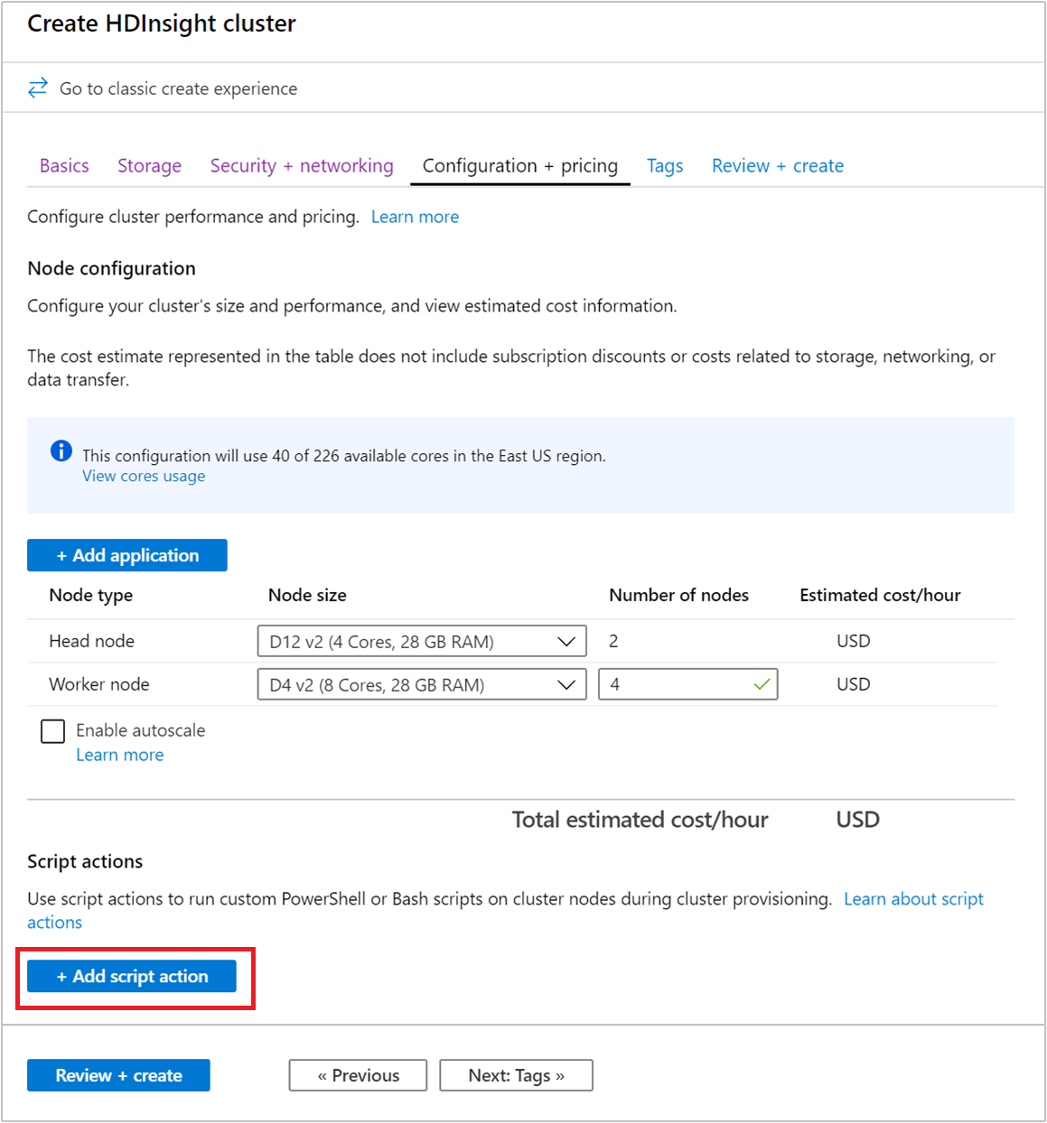Go to classic create experience

[177, 88]
